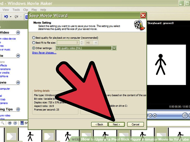
Task: Click the save to my computer link
Action: click(5, 89)
